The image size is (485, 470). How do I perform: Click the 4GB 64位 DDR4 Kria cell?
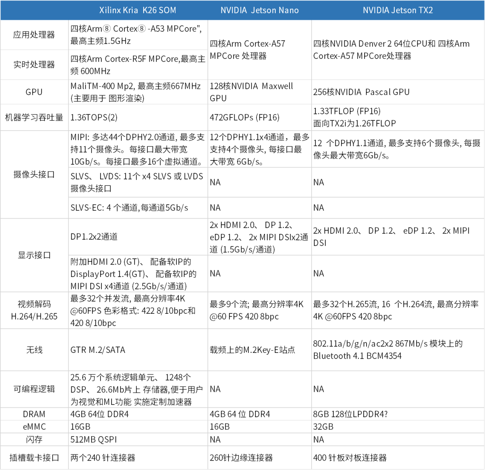click(138, 414)
